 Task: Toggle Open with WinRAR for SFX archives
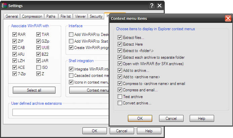click(x=120, y=64)
